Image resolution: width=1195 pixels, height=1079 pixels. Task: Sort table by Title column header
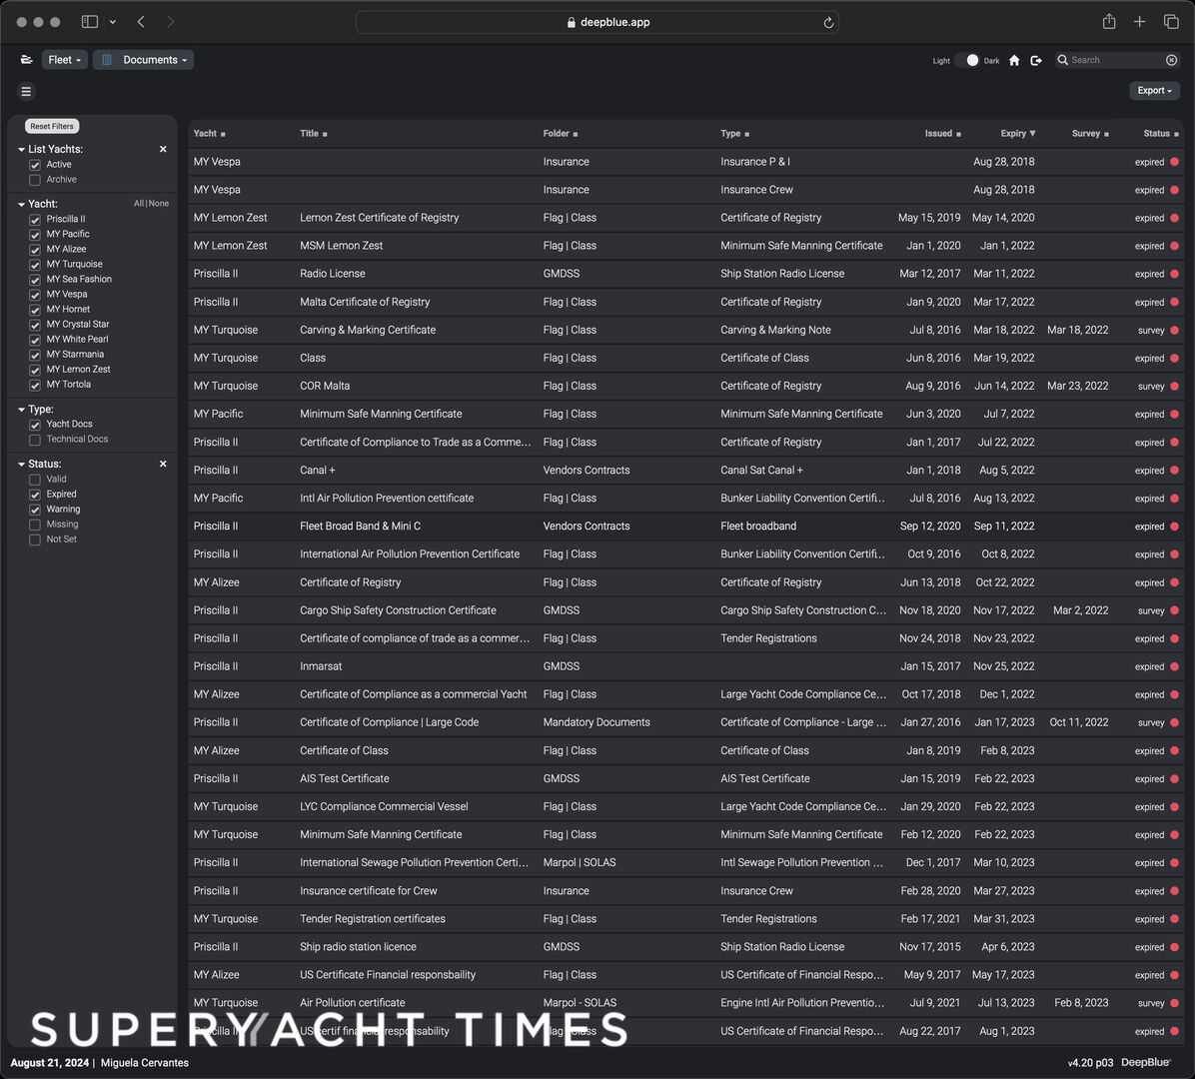pyautogui.click(x=309, y=133)
